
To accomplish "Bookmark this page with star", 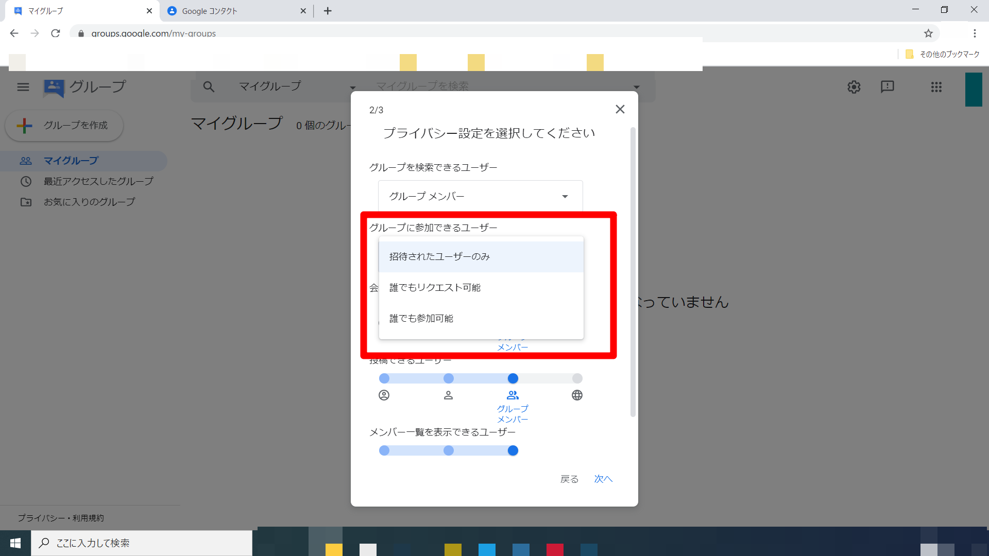I will 928,33.
